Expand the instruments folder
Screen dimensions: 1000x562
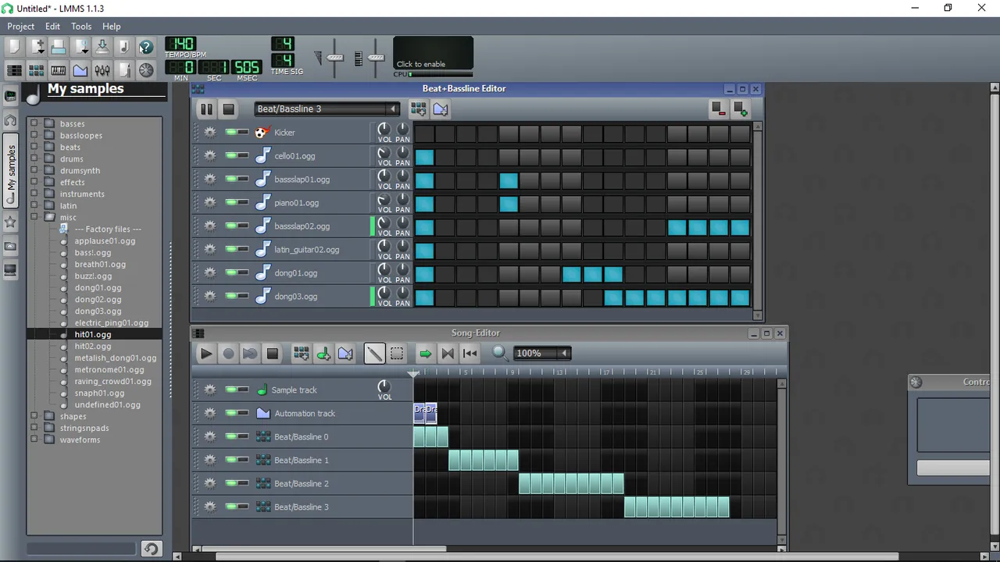(x=34, y=194)
